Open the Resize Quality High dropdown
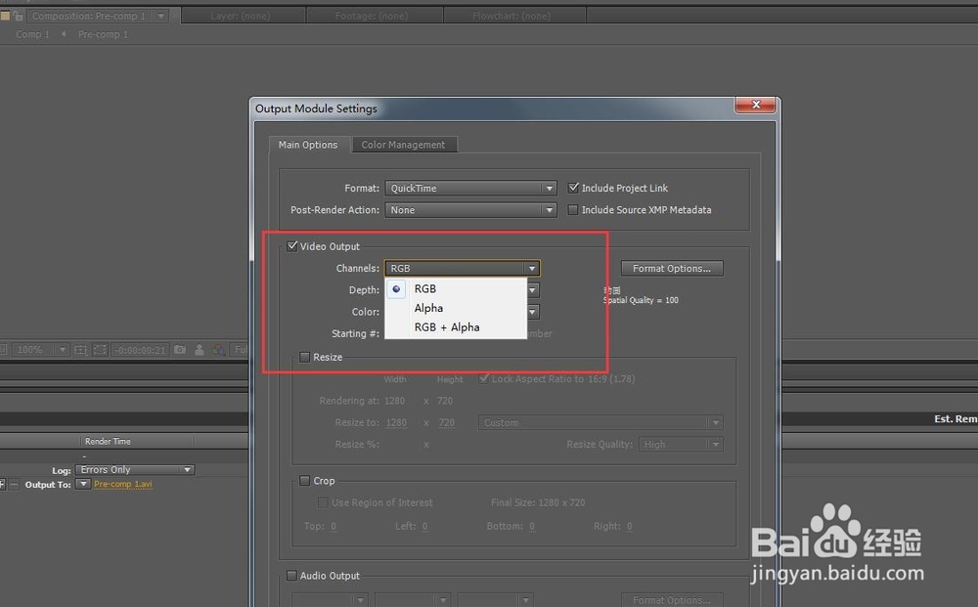The image size is (978, 607). (681, 445)
